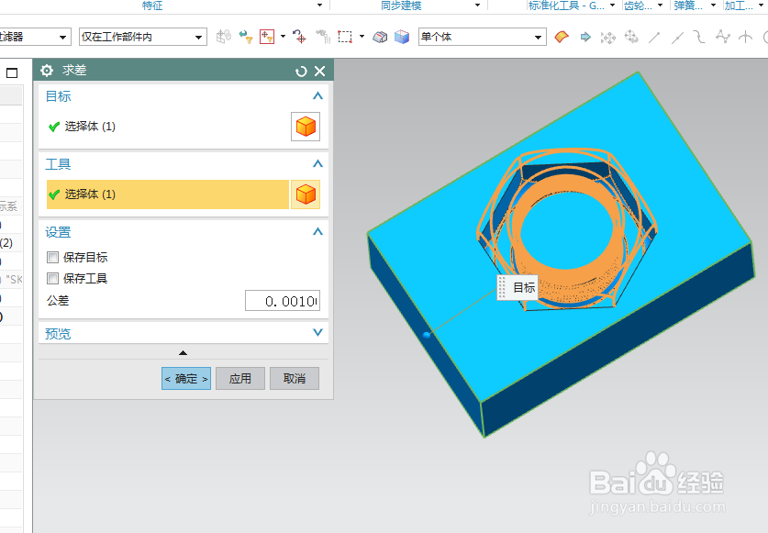768x533 pixels.
Task: Toggle the 保存目标 checkbox
Action: pyautogui.click(x=52, y=257)
